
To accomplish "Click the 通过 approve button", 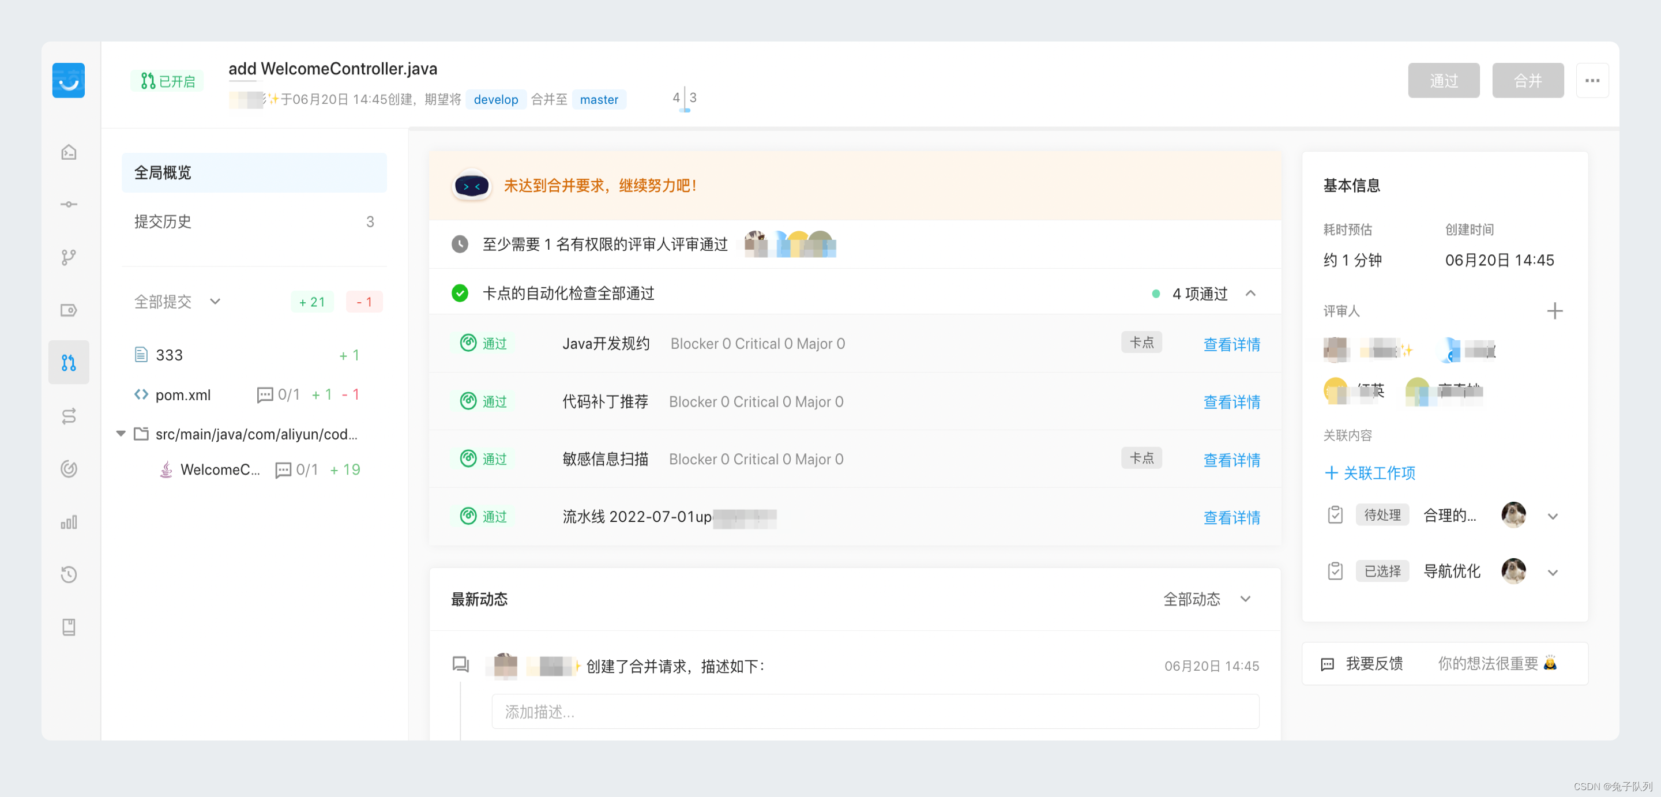I will click(x=1444, y=81).
